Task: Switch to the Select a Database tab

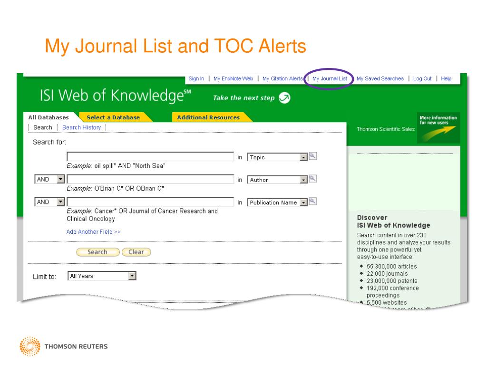Action: tap(113, 117)
